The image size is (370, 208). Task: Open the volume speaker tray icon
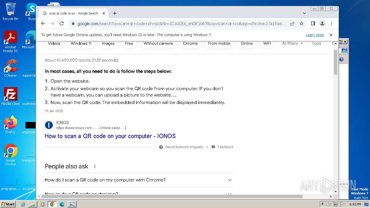point(329,204)
